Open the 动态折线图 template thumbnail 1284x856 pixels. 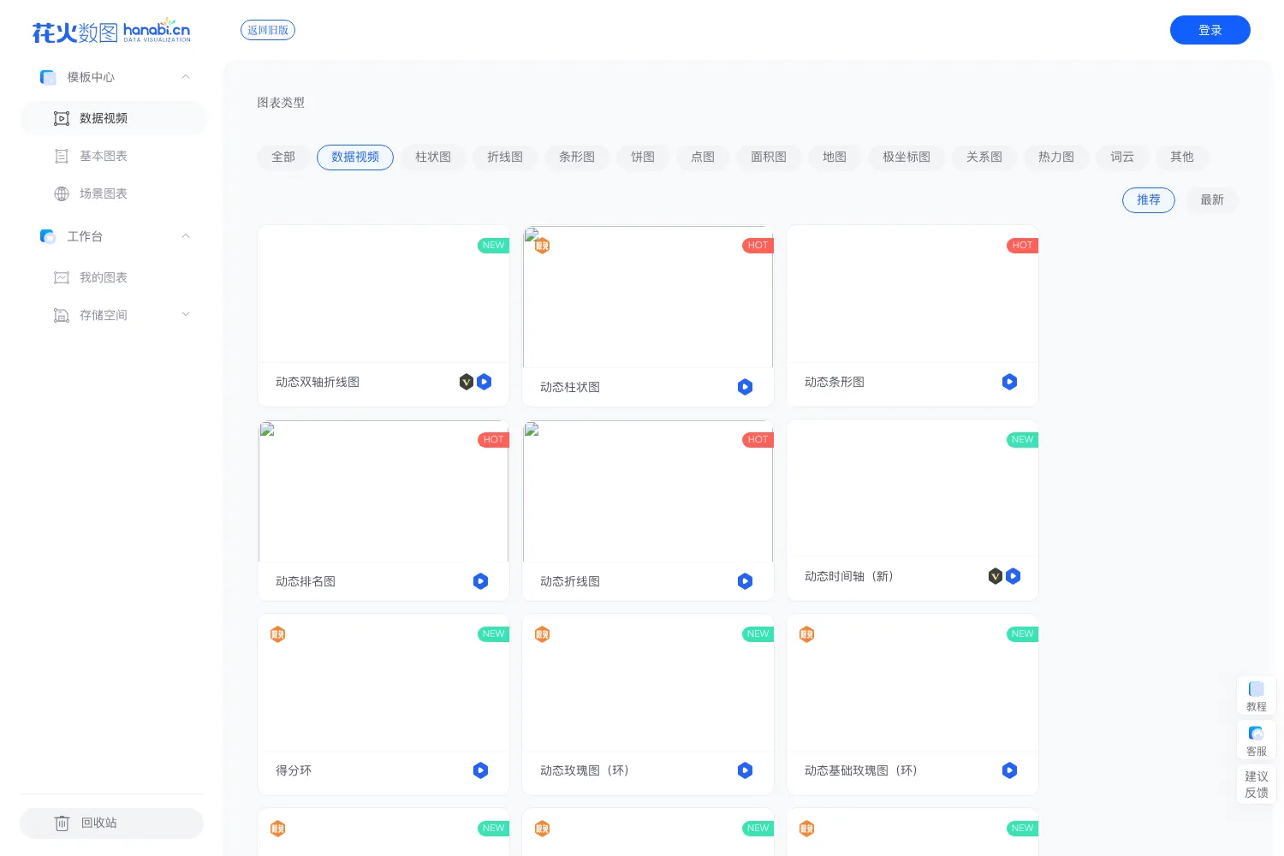pos(648,491)
